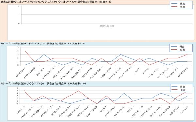Select the 過去の対戦 chart title at the top
The image size is (196, 122).
pos(56,2)
